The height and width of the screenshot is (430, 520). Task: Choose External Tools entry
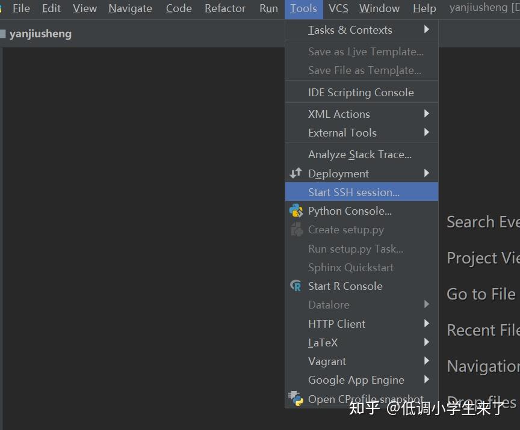pyautogui.click(x=362, y=132)
